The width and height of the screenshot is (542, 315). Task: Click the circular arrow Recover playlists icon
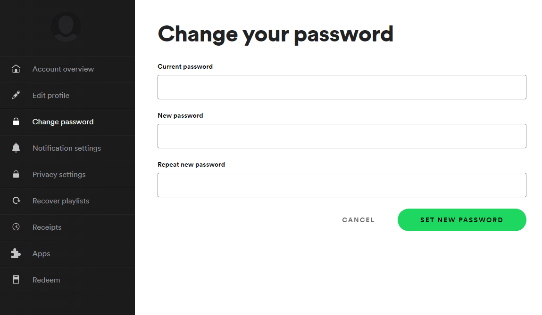coord(16,201)
